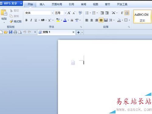Screen dimensions: 152x114
Task: Switch to 引用 tab
Action: tap(71, 4)
